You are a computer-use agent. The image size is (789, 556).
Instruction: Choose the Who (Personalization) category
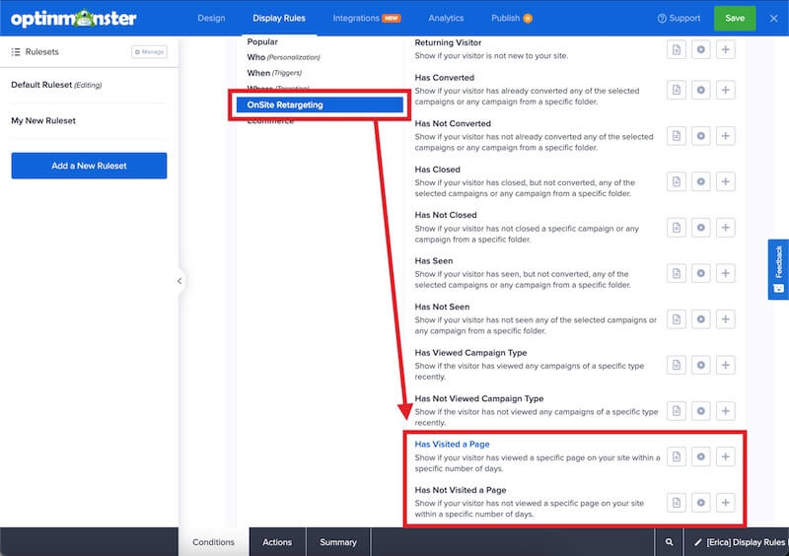coord(283,57)
